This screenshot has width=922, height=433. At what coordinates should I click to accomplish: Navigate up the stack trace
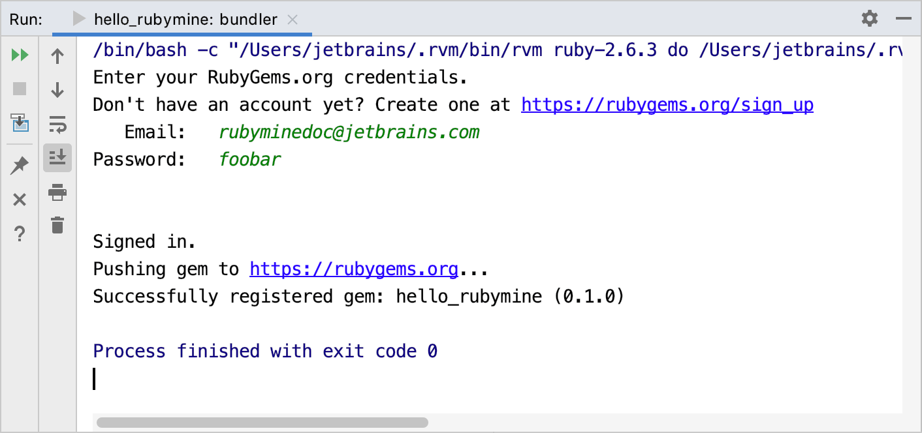pyautogui.click(x=57, y=55)
